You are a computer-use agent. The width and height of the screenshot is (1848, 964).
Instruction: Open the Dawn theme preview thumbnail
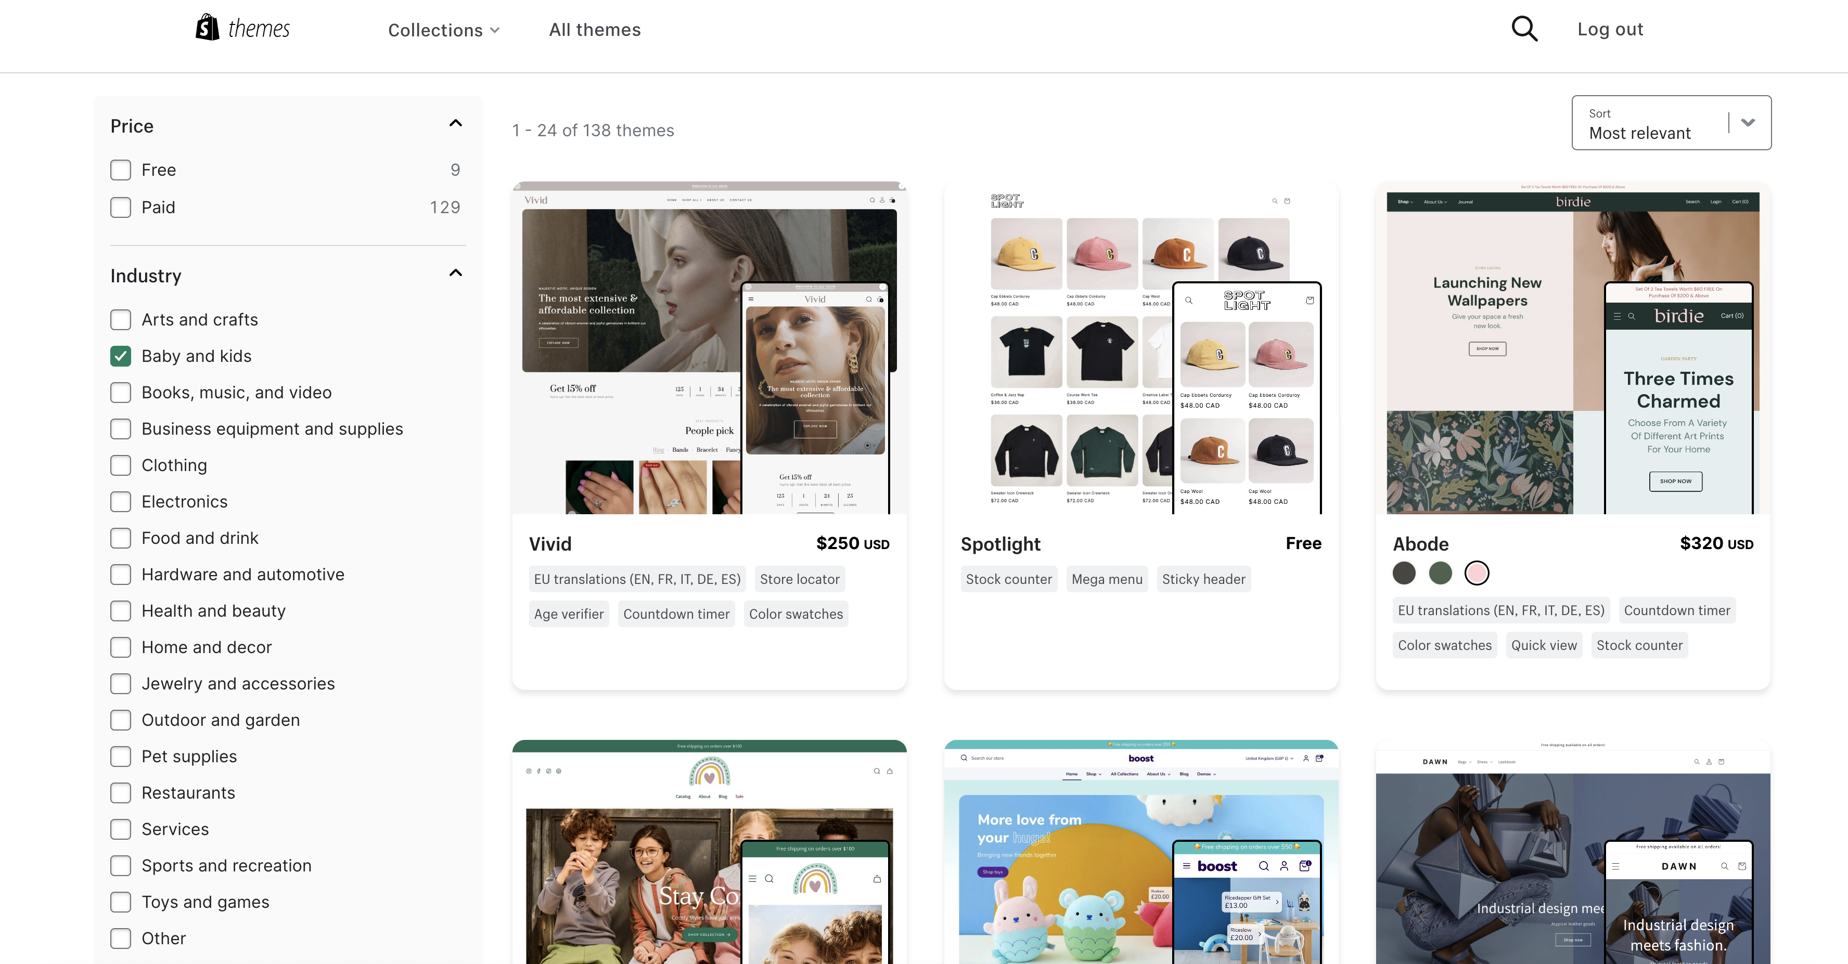(1573, 853)
